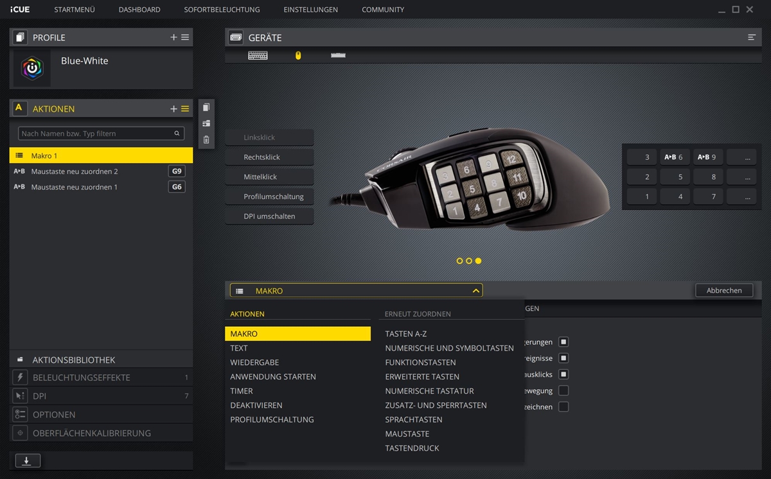Expand the OBERFLÄCHENKALIBRIERUNG section
Image resolution: width=771 pixels, height=479 pixels.
click(x=101, y=433)
